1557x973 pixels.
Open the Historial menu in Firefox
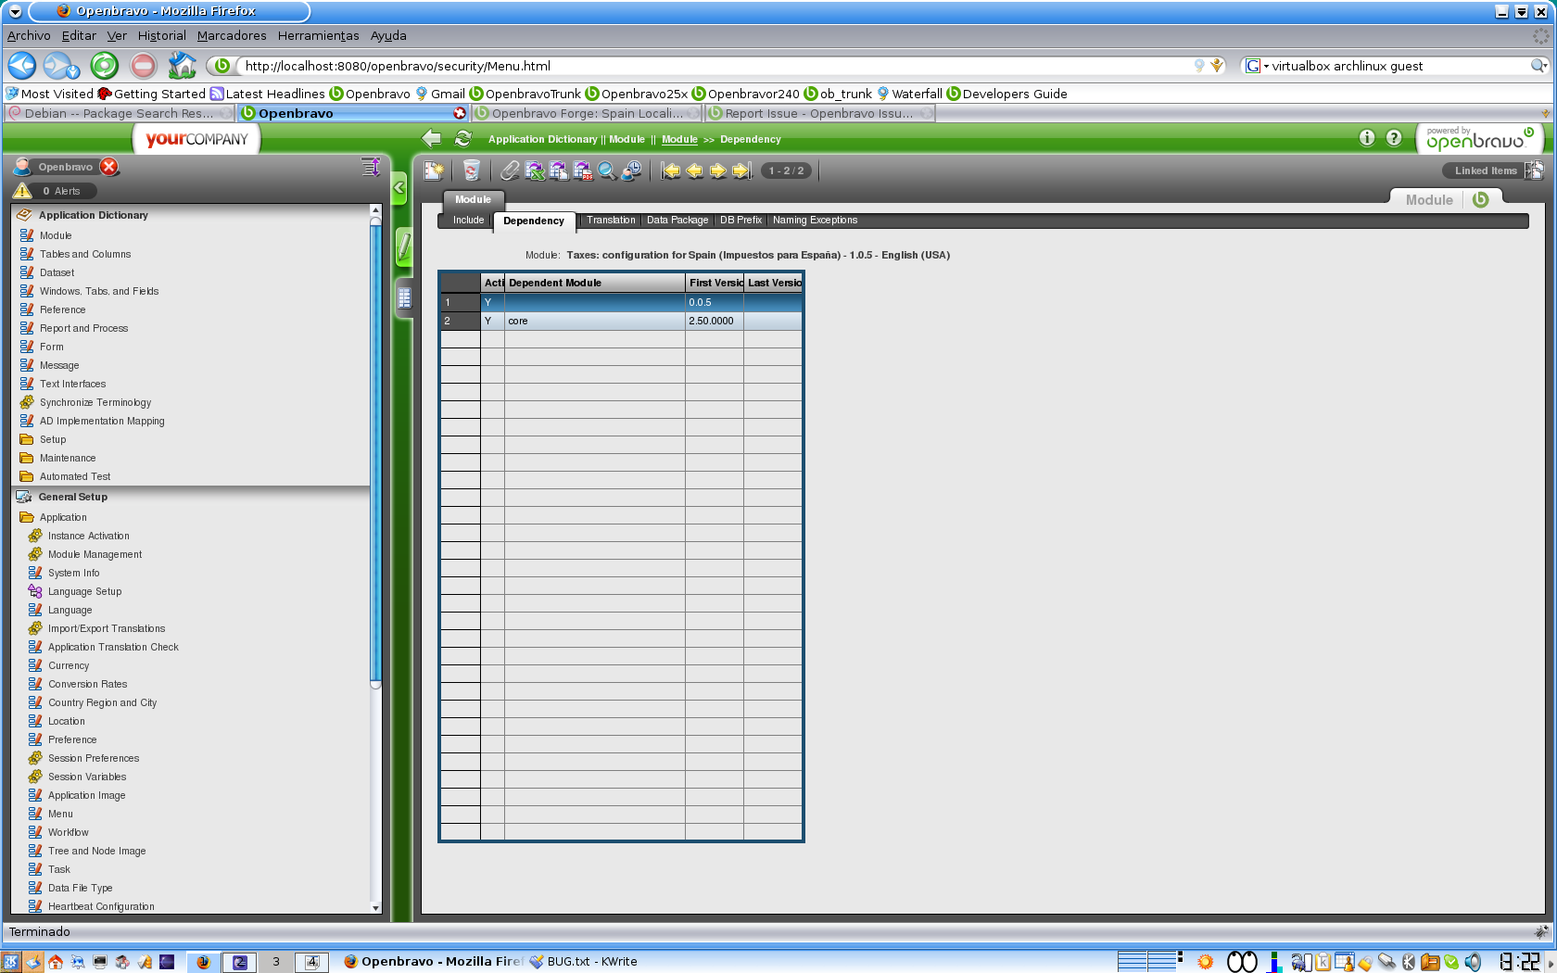[161, 36]
